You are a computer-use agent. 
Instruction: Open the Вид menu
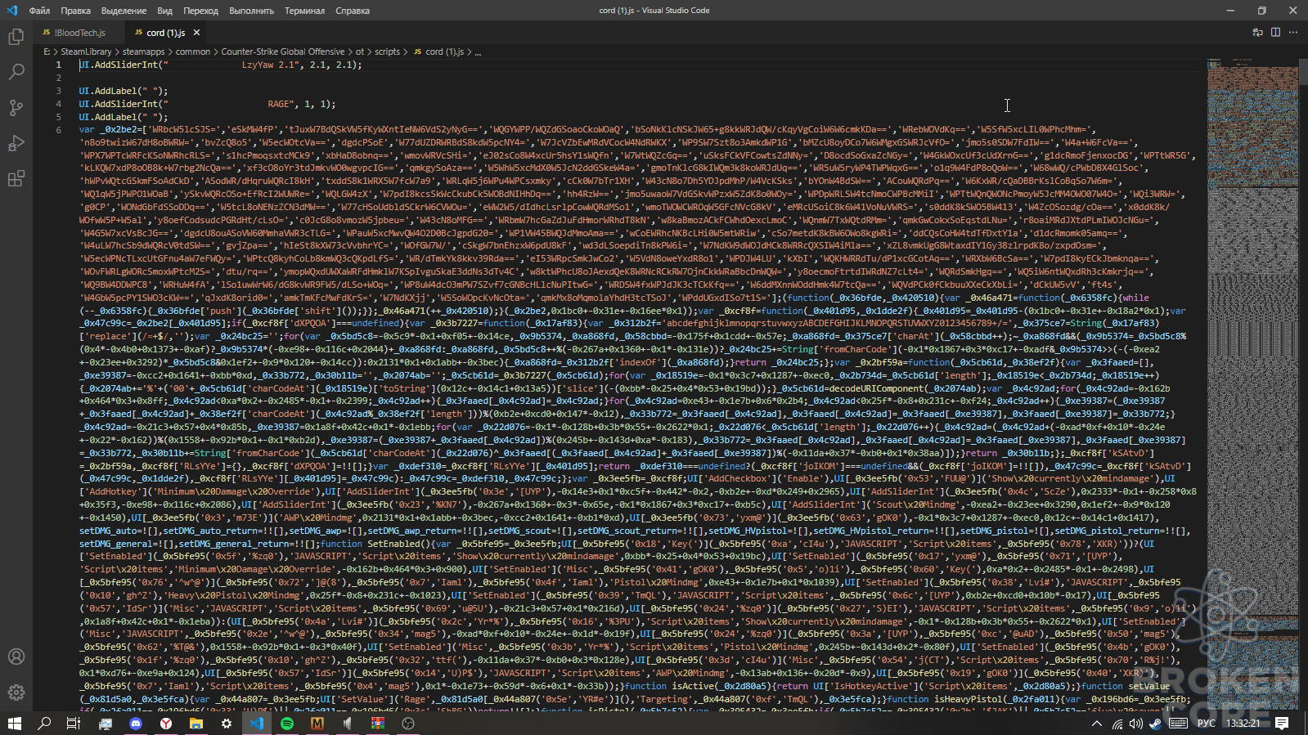[x=164, y=11]
